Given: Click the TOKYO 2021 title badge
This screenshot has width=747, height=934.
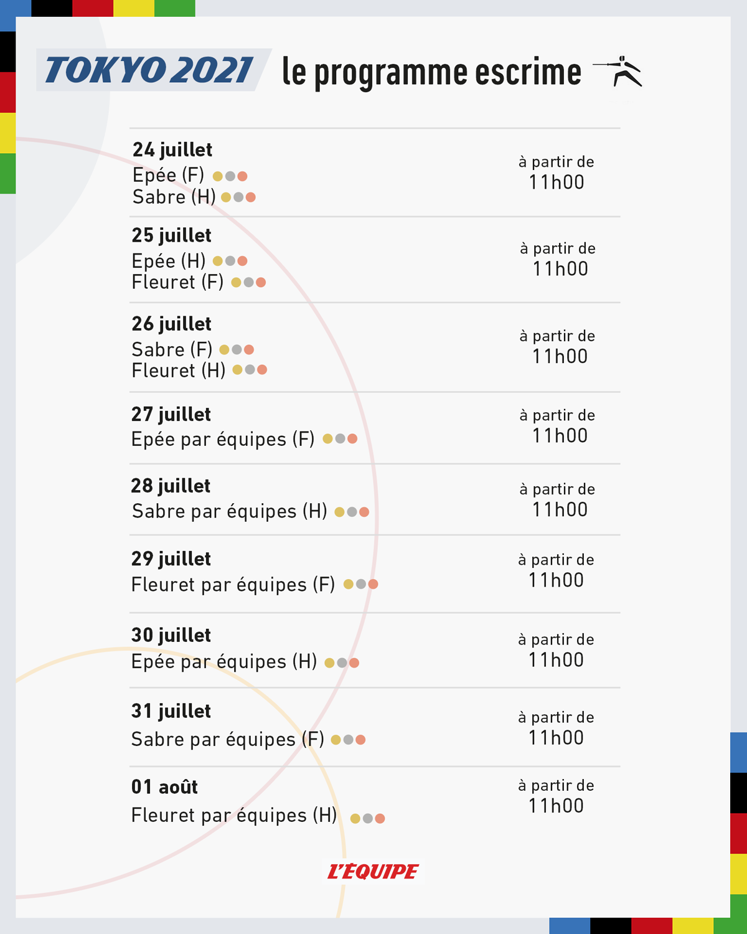Looking at the screenshot, I should 154,70.
